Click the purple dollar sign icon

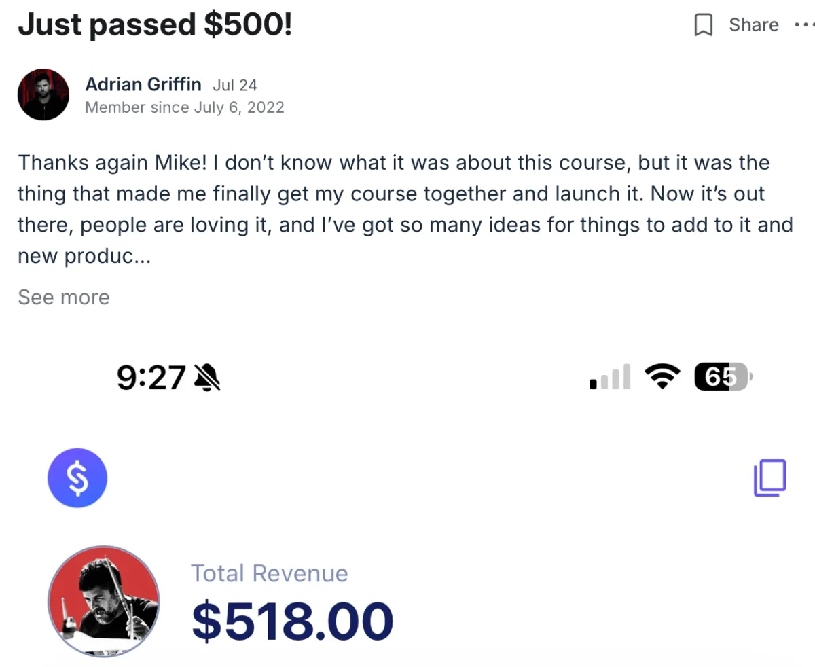tap(77, 477)
